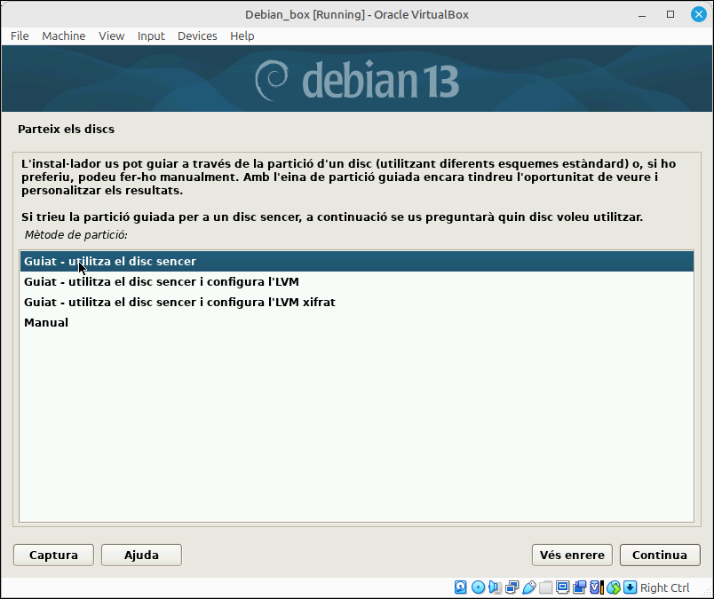Select 'Guiat - utilitza el disc sencer'
Viewport: 714px width, 599px height.
pos(357,261)
